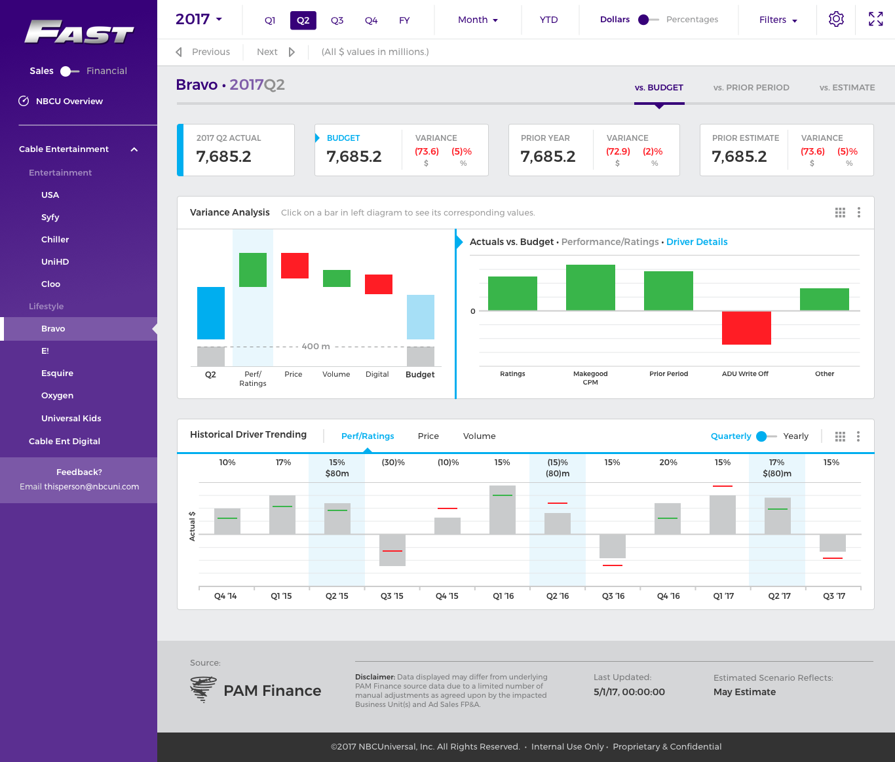
Task: Select Bravo in sidebar
Action: click(x=79, y=329)
